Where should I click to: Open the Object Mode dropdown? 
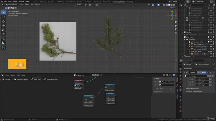point(12,5)
